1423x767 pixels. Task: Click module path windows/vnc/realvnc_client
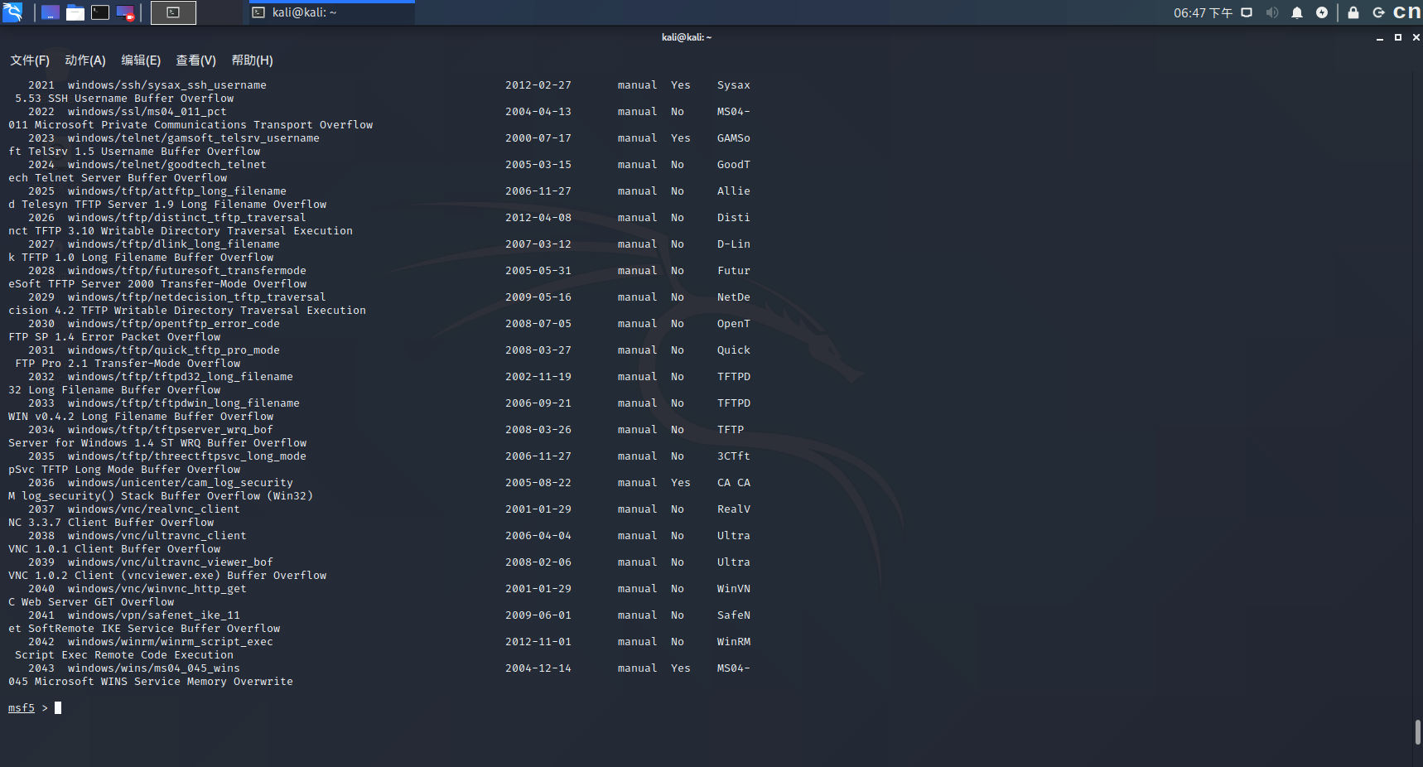(154, 509)
